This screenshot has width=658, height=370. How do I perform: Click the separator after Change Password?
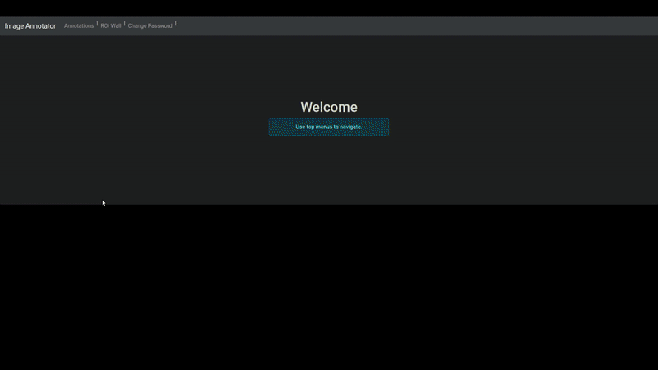coord(175,24)
